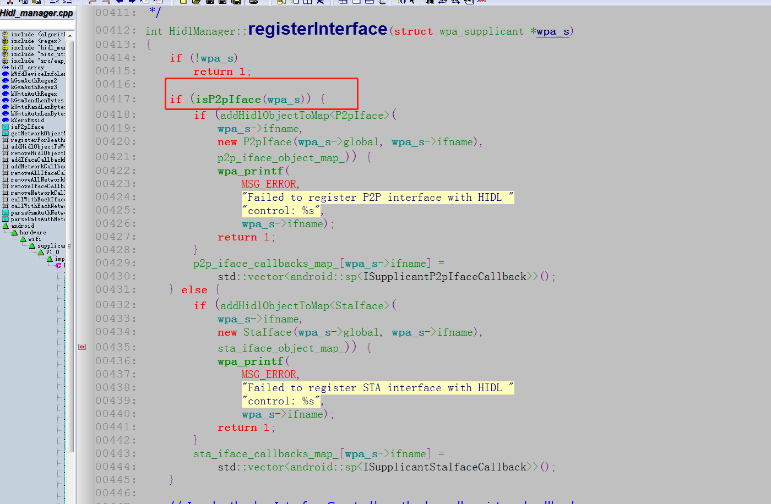Select the Print icon on the toolbar
Screen dimensions: 771x504
coord(253,3)
